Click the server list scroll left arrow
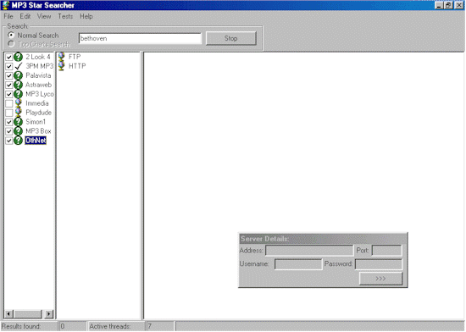 pos(9,313)
